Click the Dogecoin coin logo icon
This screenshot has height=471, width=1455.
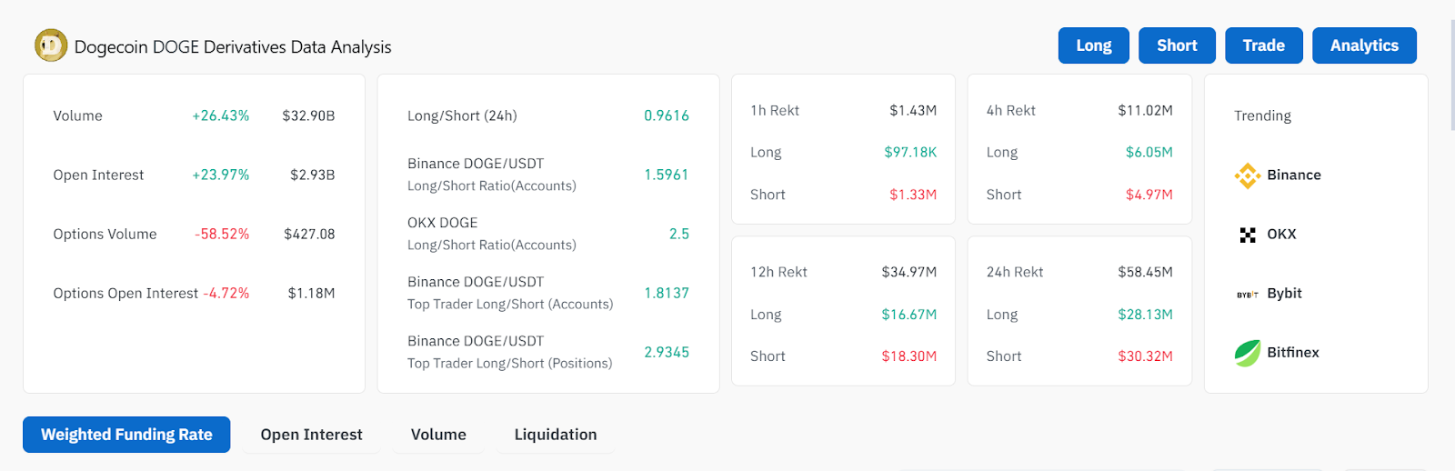pyautogui.click(x=51, y=45)
